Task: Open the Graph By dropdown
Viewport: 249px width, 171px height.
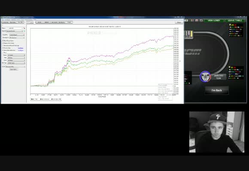Action: point(17,35)
